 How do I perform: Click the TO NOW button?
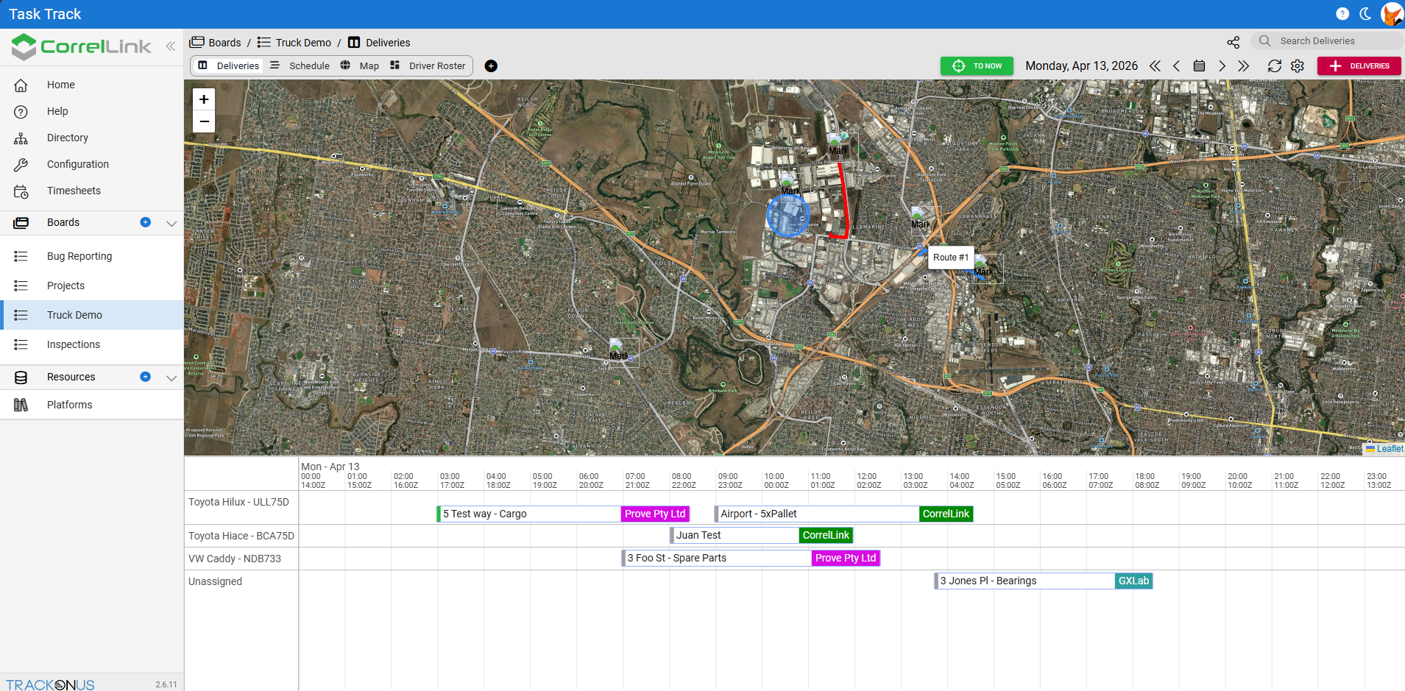(977, 66)
